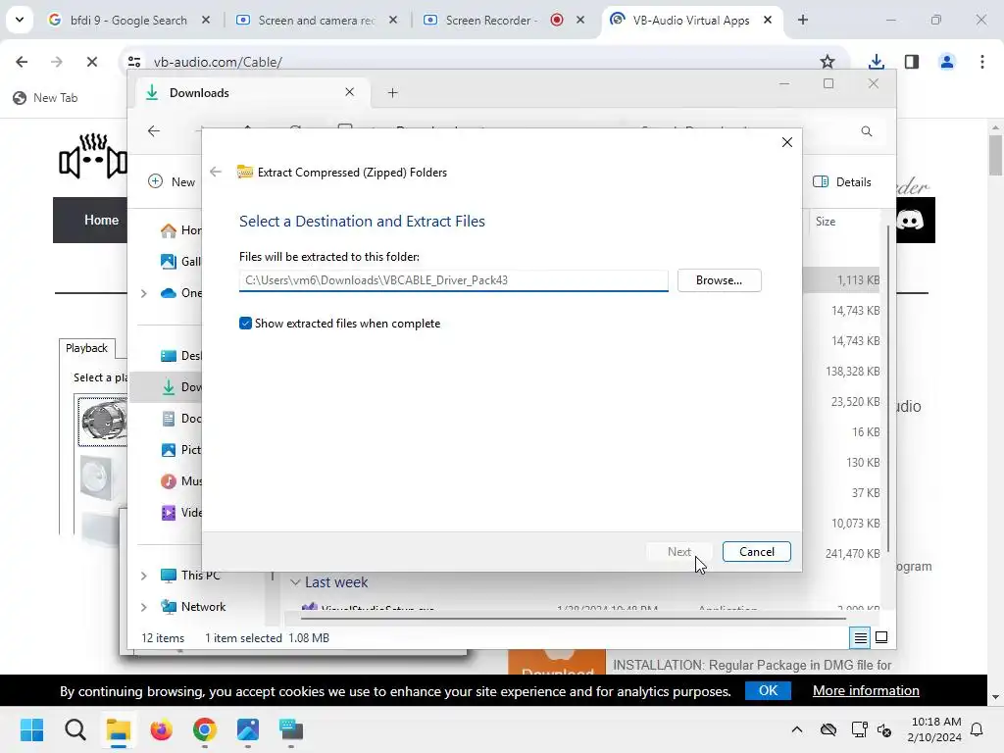This screenshot has height=753, width=1004.
Task: Open Chrome tab search dropdown
Action: coord(20,20)
